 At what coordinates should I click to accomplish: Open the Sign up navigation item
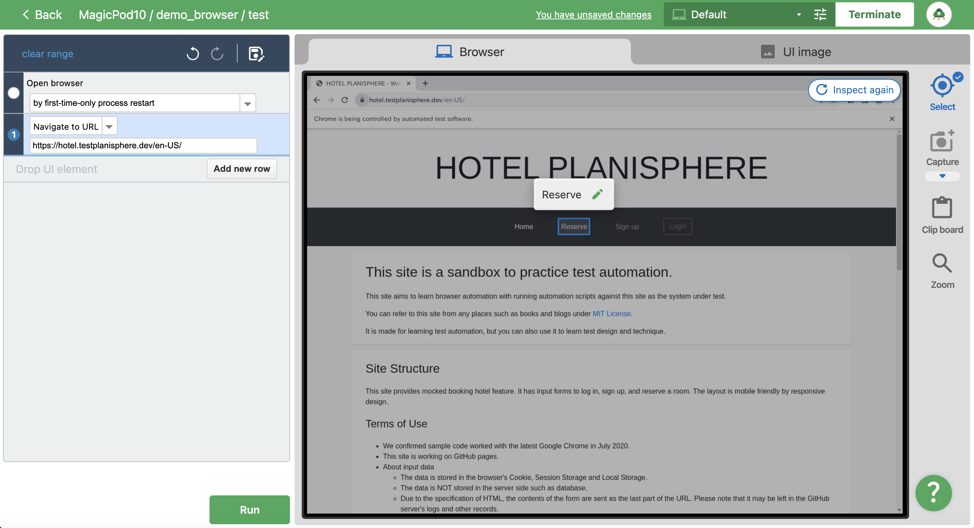click(x=627, y=226)
